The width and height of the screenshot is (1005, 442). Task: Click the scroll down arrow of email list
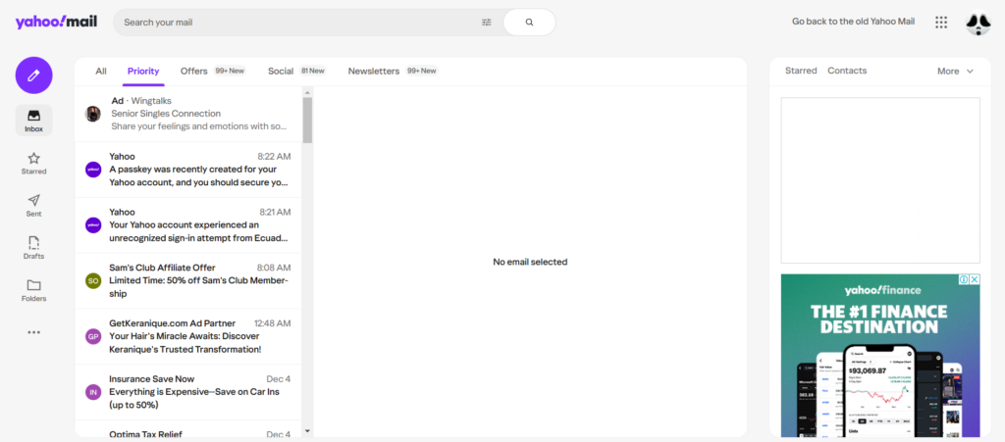(x=307, y=430)
